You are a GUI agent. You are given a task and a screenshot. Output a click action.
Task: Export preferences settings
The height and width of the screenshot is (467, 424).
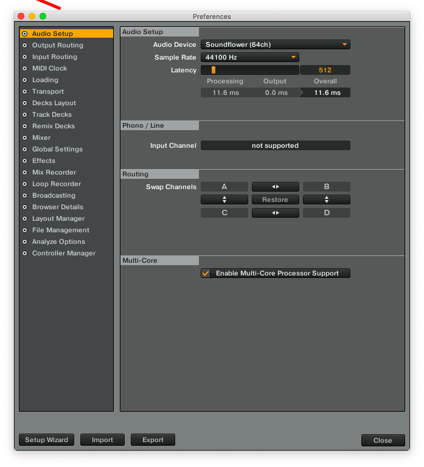[x=153, y=440]
